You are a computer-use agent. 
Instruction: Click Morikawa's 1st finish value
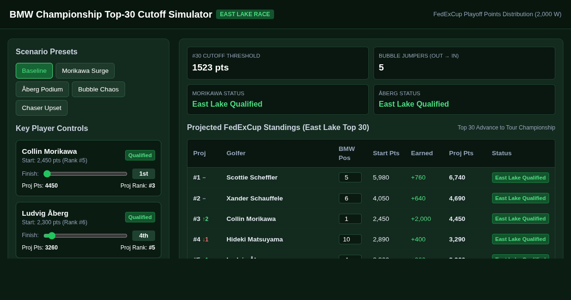(x=144, y=174)
